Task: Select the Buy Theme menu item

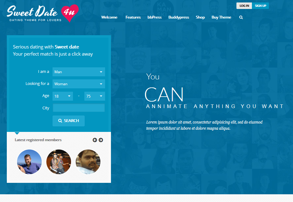Action: pyautogui.click(x=221, y=17)
